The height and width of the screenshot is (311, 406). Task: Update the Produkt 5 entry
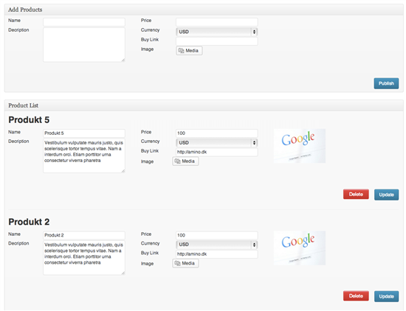click(386, 195)
